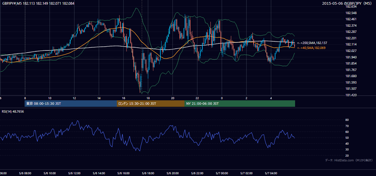Click the '2015-05-06 のGBP/JPY (M5)' title
The width and height of the screenshot is (376, 176).
pyautogui.click(x=347, y=4)
